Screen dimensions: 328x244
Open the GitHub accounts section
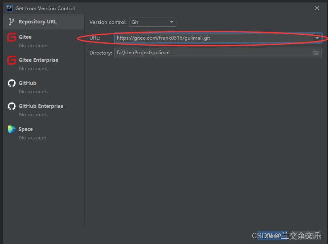(44, 87)
